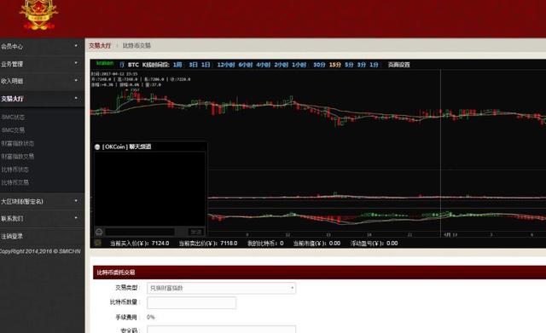Select the 5分 K-line interval
This screenshot has width=546, height=333.
pyautogui.click(x=349, y=65)
